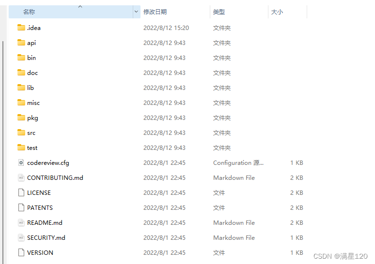Click the CONTRIBUTING.md markdown file icon

21,177
